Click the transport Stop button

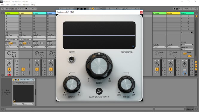coord(81,9)
